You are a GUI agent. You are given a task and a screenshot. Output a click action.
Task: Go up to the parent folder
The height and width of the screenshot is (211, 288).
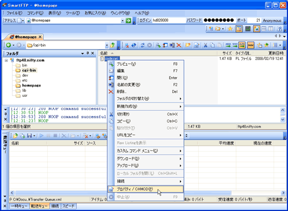[x=112, y=46]
